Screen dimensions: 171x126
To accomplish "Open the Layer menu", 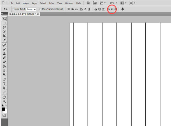I will [35, 3].
